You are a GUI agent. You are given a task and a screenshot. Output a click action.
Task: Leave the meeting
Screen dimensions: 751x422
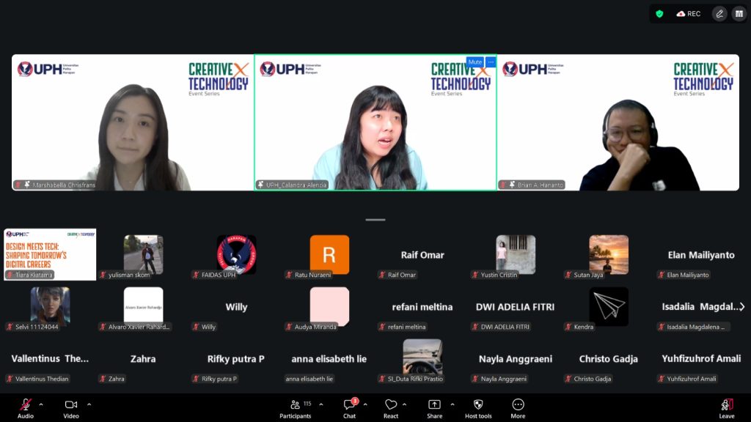click(x=727, y=406)
